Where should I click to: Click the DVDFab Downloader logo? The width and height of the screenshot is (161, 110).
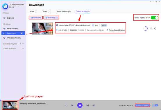5,6
